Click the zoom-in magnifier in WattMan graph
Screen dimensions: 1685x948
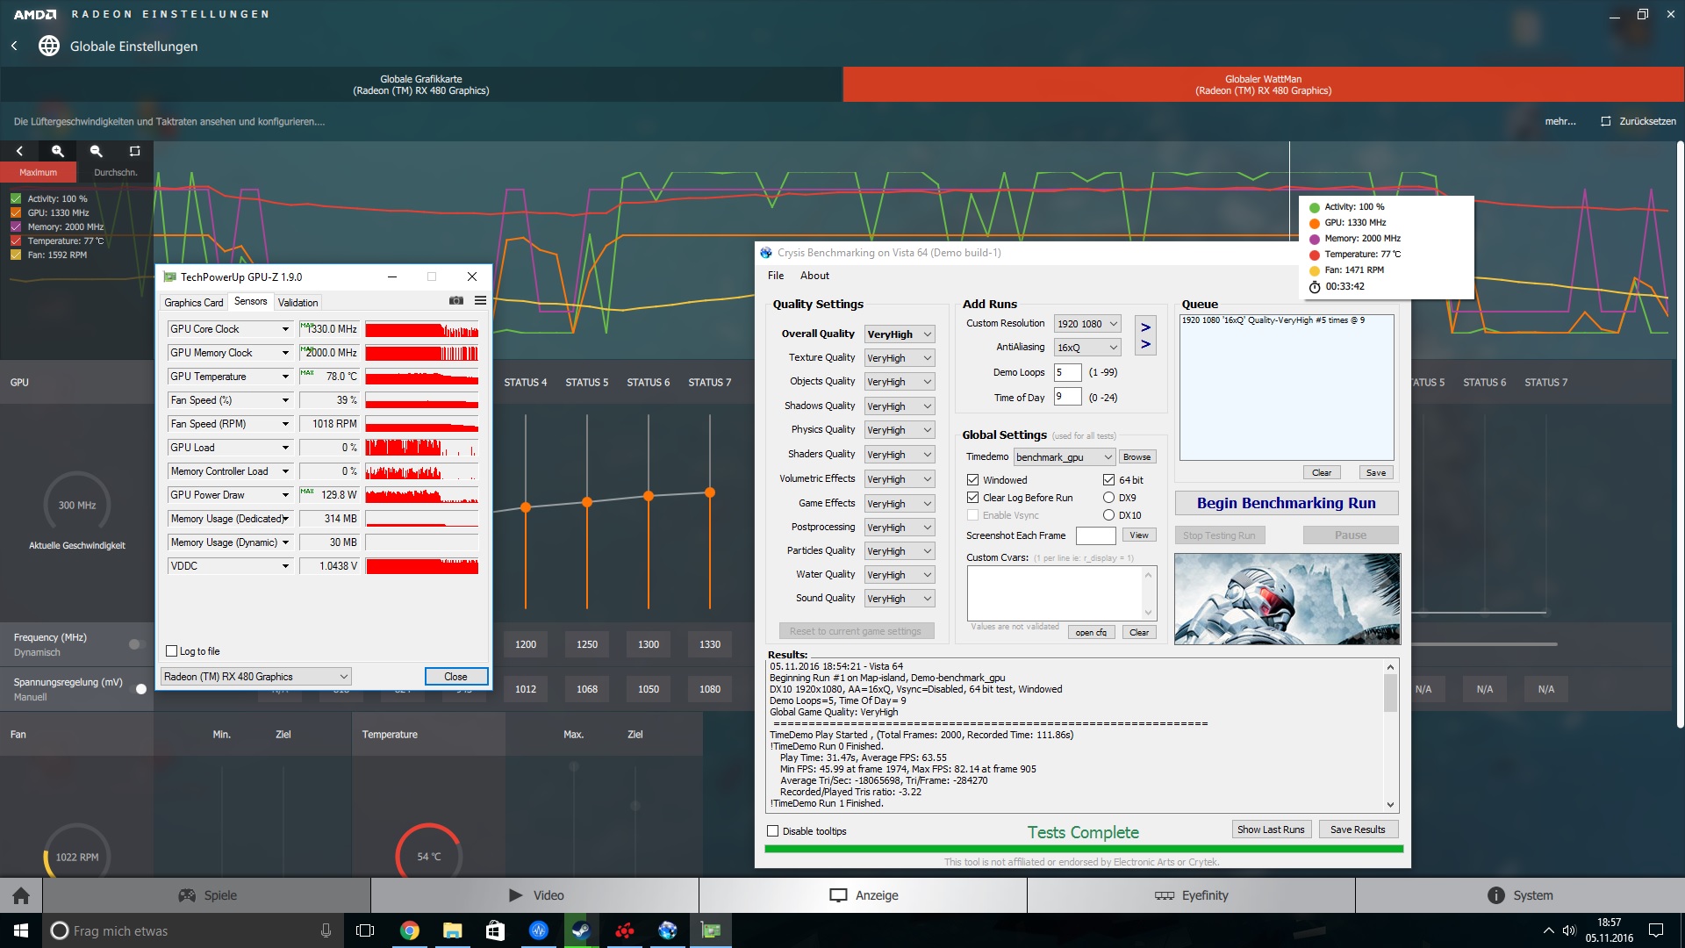pos(58,151)
